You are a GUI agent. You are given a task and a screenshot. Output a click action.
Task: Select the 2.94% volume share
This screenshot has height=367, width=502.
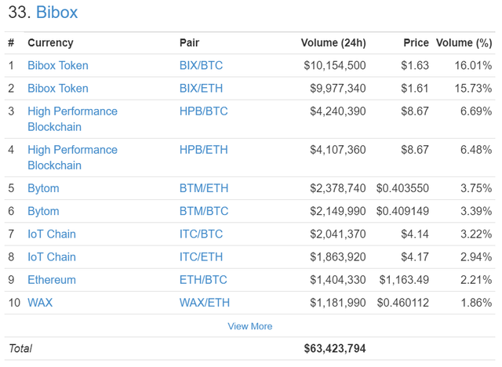click(476, 257)
